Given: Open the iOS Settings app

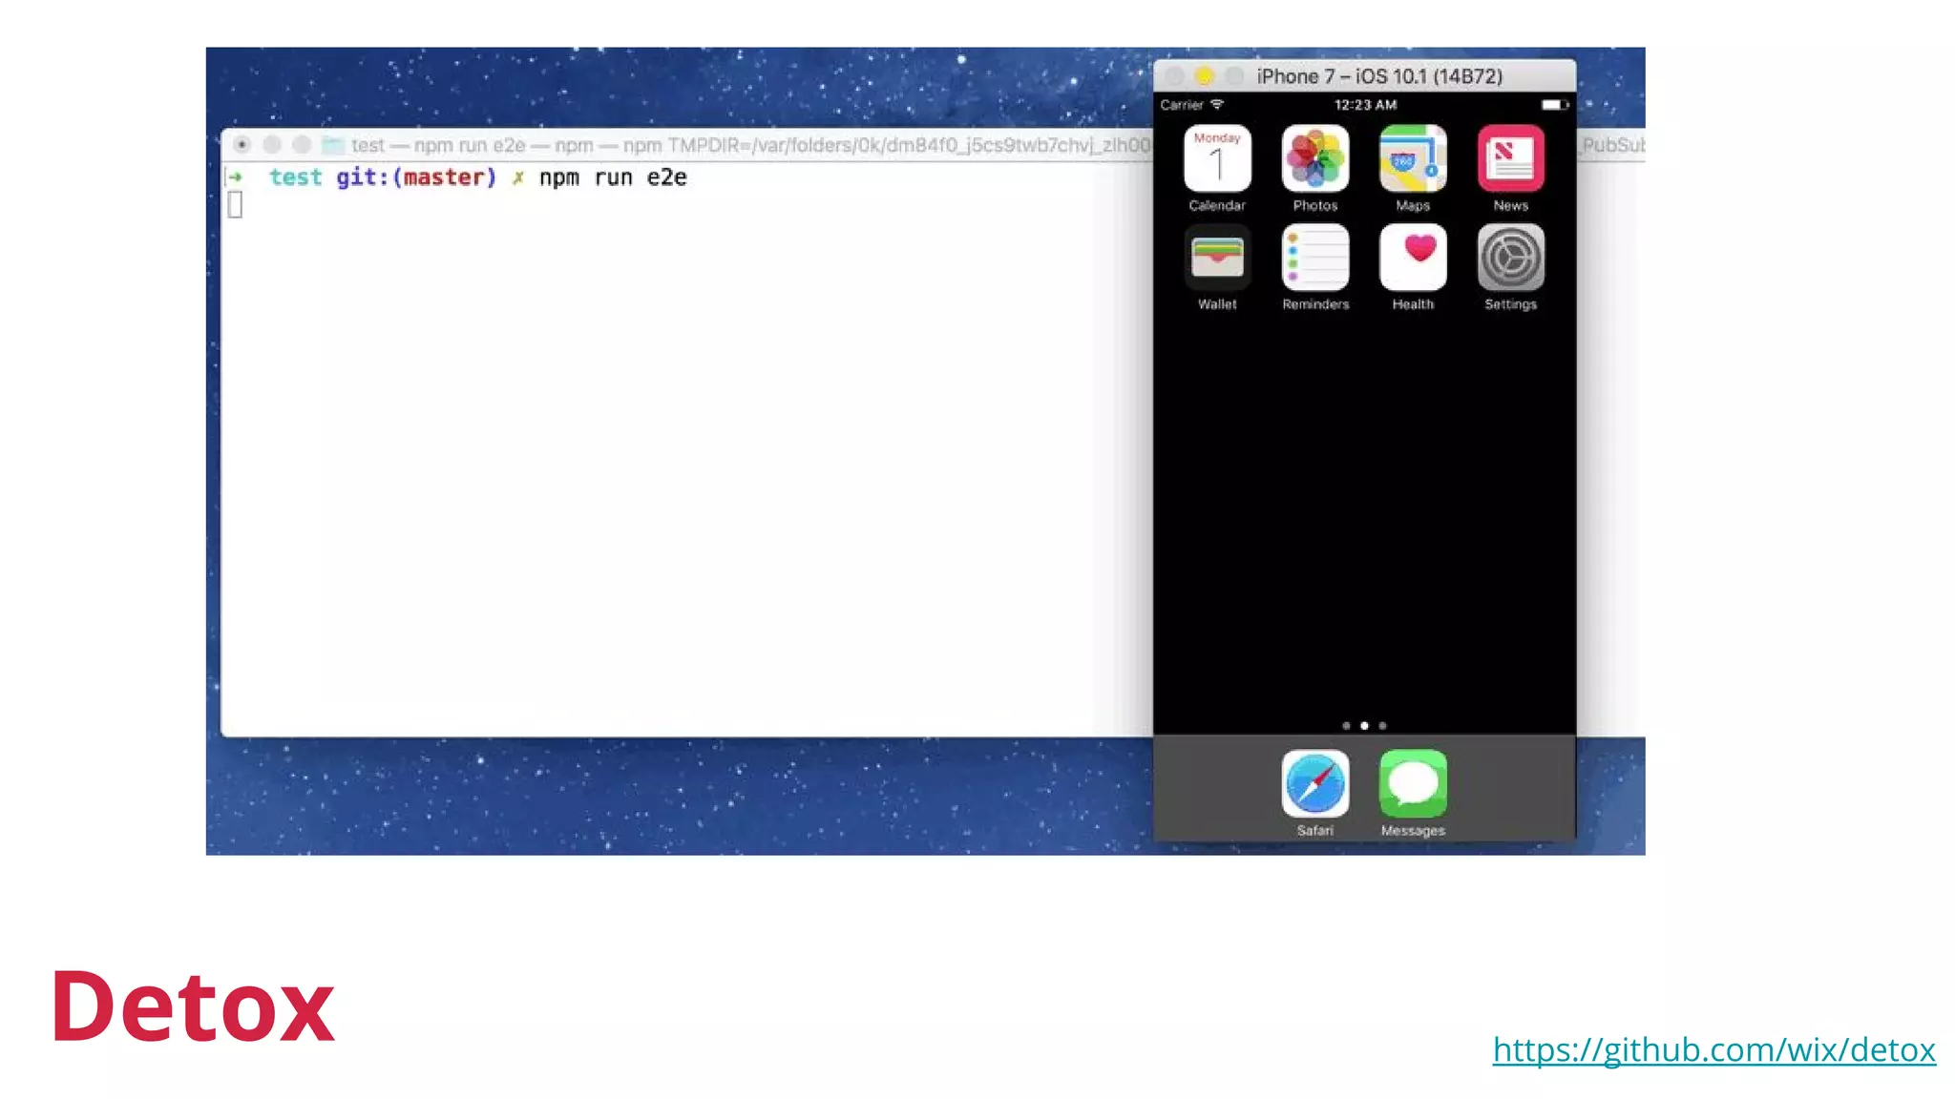Looking at the screenshot, I should pos(1510,258).
